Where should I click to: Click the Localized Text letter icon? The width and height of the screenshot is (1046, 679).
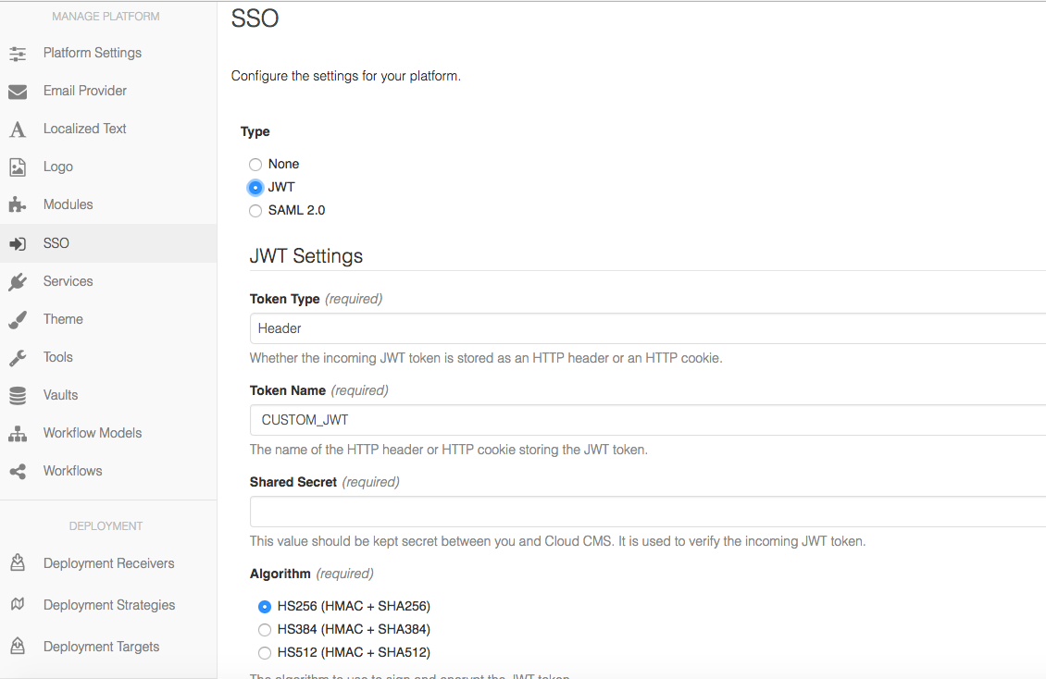tap(18, 130)
